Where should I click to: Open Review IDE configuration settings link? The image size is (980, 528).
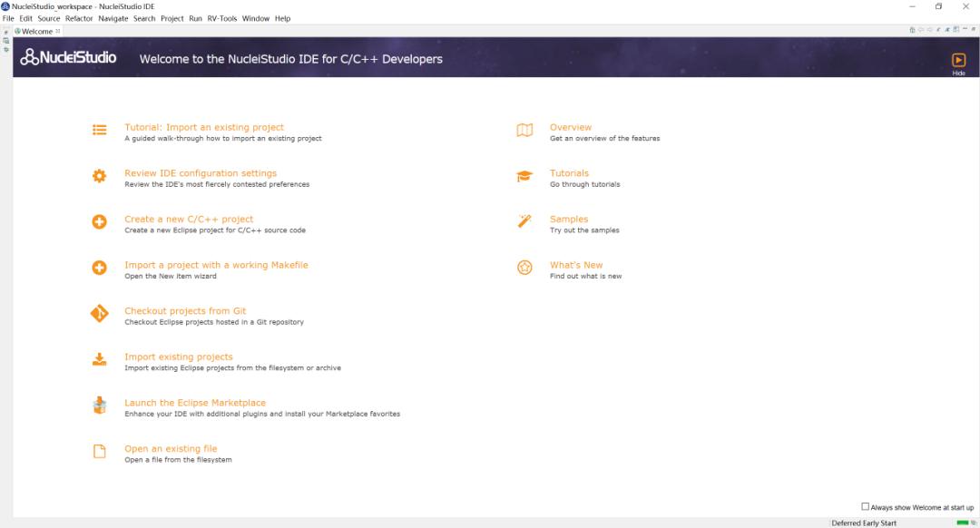[201, 173]
